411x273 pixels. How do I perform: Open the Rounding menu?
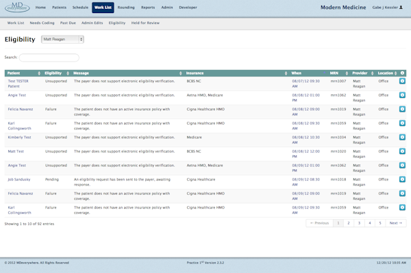click(126, 8)
